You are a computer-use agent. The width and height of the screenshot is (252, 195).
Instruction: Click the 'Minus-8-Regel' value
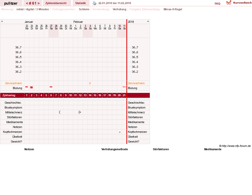tap(173, 9)
